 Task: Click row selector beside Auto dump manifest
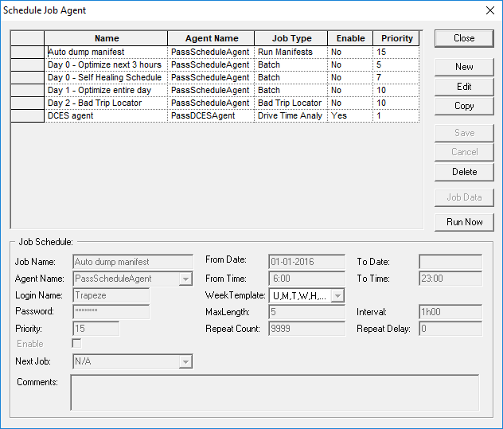click(27, 52)
